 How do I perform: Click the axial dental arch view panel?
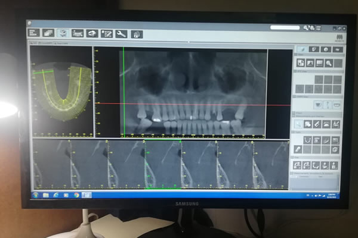tap(61, 92)
